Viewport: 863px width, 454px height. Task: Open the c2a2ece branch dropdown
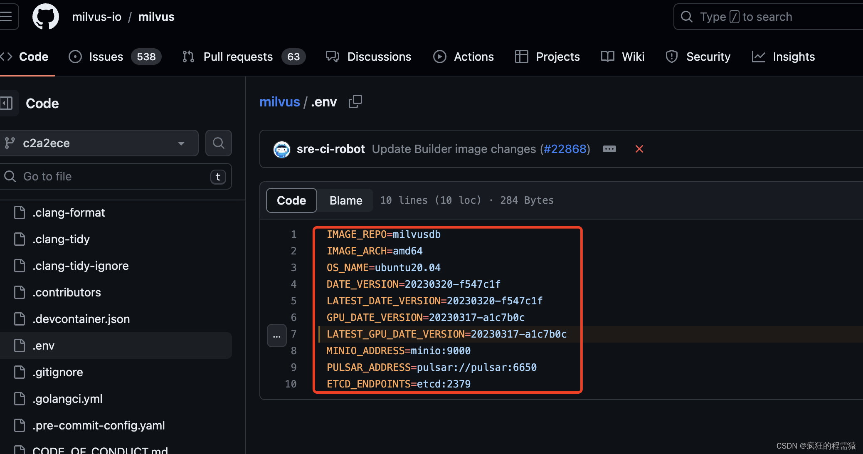(98, 143)
